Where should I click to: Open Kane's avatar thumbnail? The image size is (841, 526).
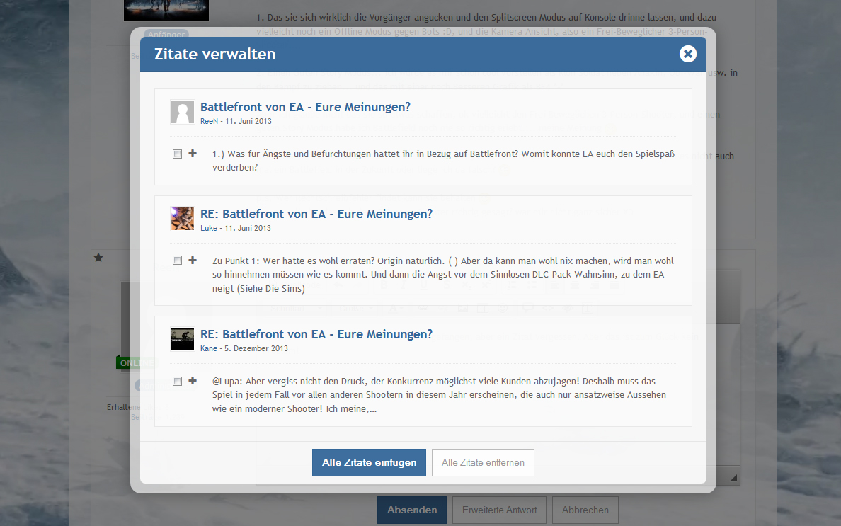(x=183, y=339)
